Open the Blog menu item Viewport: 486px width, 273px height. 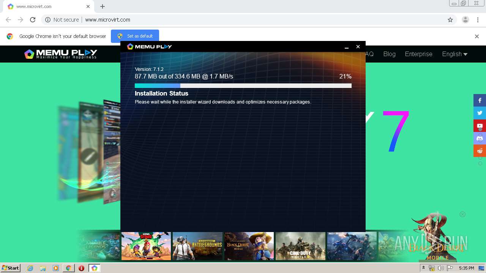(389, 54)
